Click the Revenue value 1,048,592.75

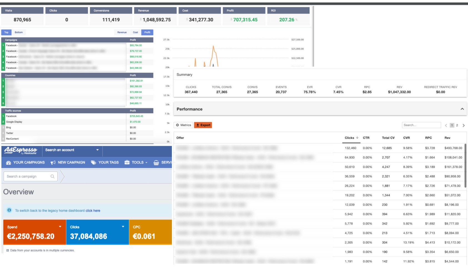157,20
